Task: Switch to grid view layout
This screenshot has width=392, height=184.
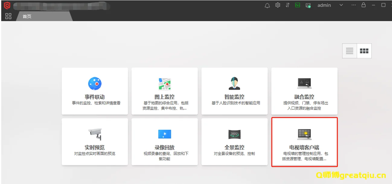Action: [364, 51]
